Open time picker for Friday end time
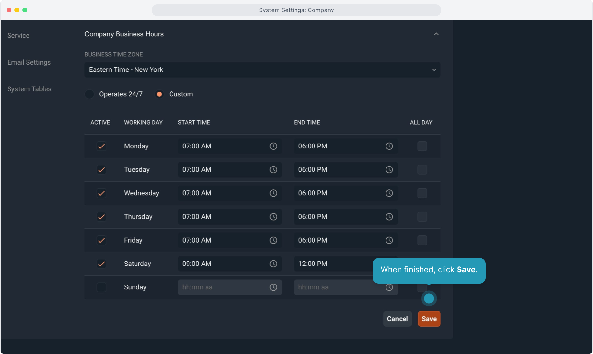The width and height of the screenshot is (593, 354). [389, 240]
